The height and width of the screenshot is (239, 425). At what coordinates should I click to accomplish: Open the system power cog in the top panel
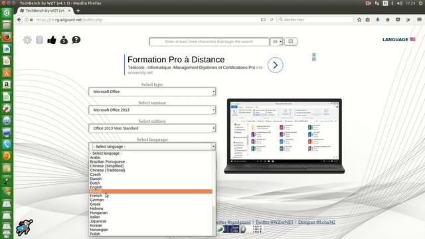click(420, 3)
